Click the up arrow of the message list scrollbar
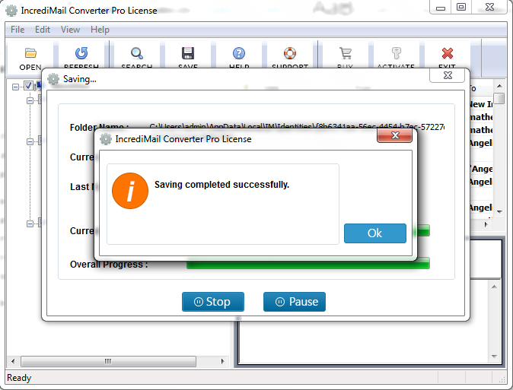 [499, 86]
